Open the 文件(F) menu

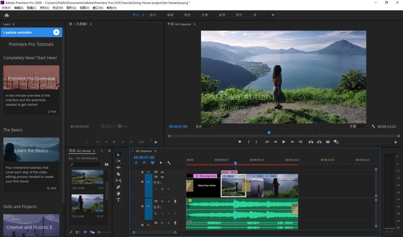pyautogui.click(x=6, y=8)
